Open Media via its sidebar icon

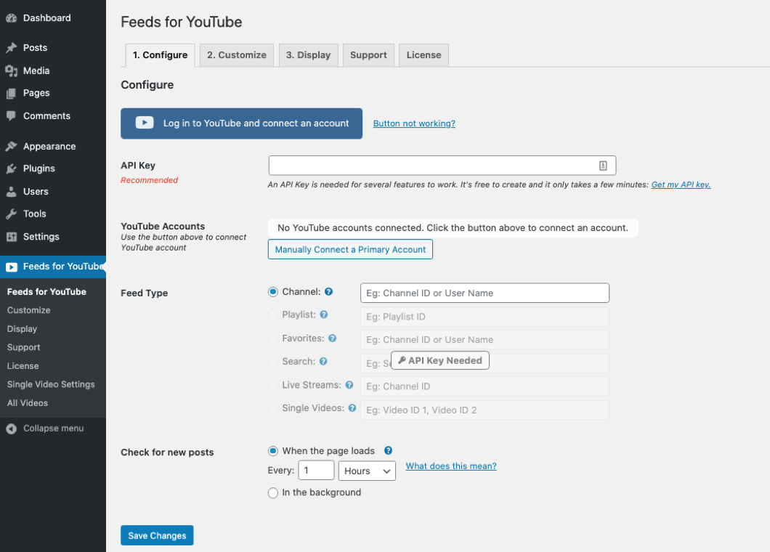tap(12, 70)
